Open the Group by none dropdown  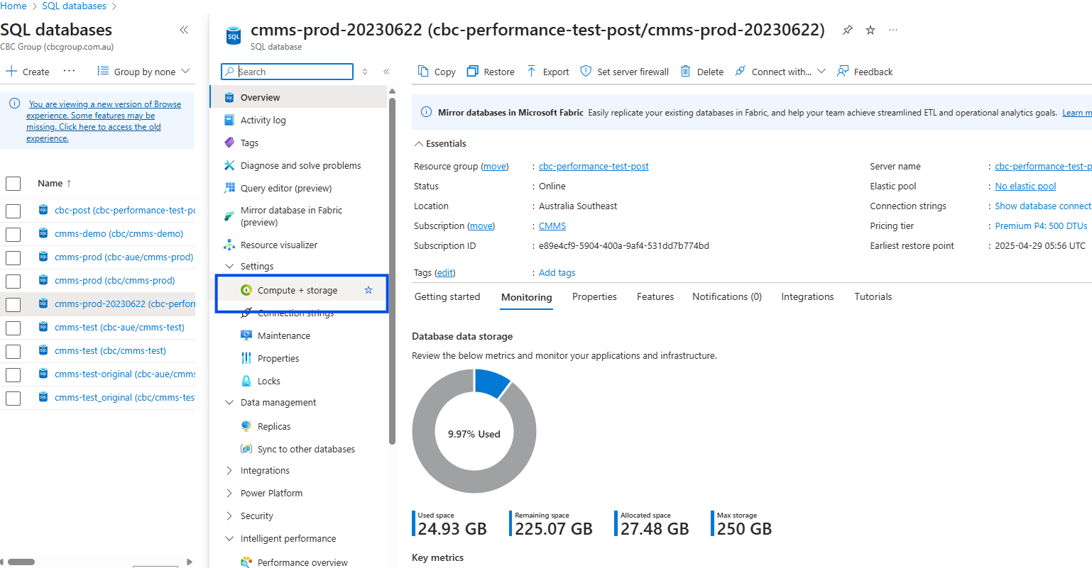point(144,72)
